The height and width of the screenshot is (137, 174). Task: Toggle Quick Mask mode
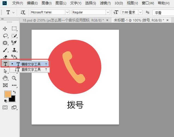[x=5, y=108]
